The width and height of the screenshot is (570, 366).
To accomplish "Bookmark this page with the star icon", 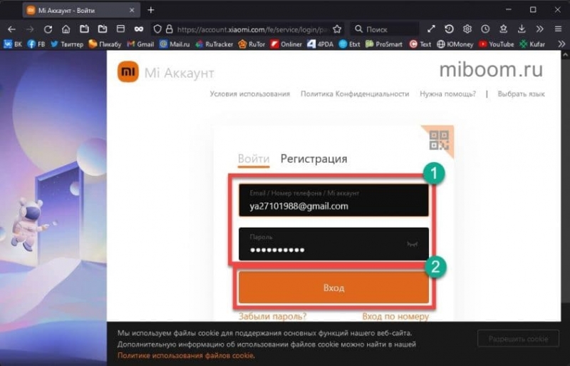I will click(x=337, y=29).
